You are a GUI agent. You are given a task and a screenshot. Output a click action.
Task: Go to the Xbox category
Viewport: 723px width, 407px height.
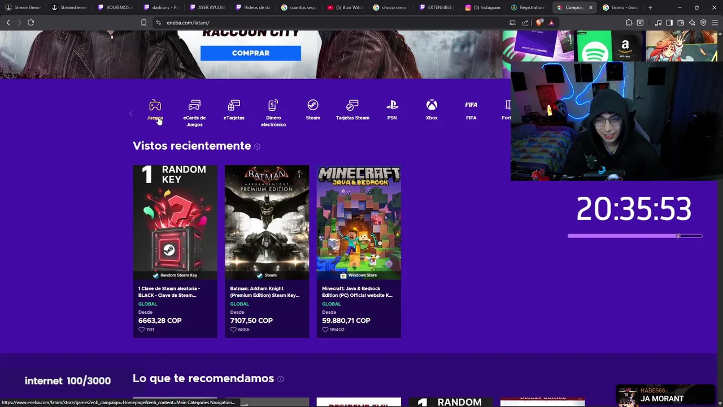coord(432,110)
